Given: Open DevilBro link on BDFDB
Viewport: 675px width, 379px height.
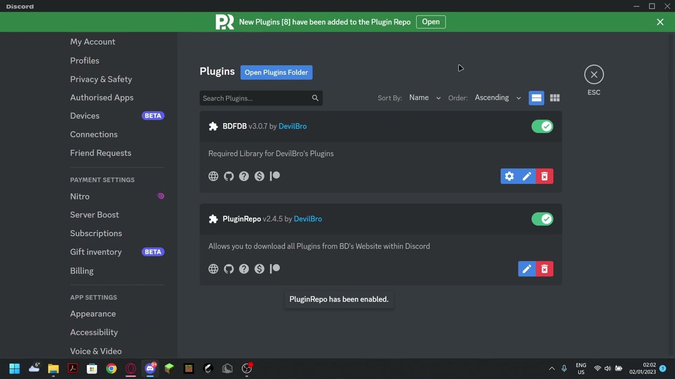Looking at the screenshot, I should pos(293,126).
